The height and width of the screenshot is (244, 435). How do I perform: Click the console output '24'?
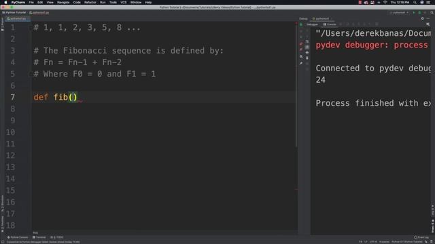tap(320, 80)
